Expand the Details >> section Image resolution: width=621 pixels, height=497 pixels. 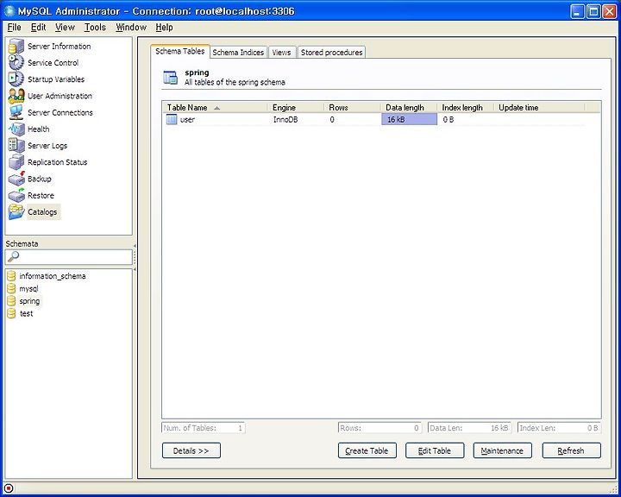[191, 450]
